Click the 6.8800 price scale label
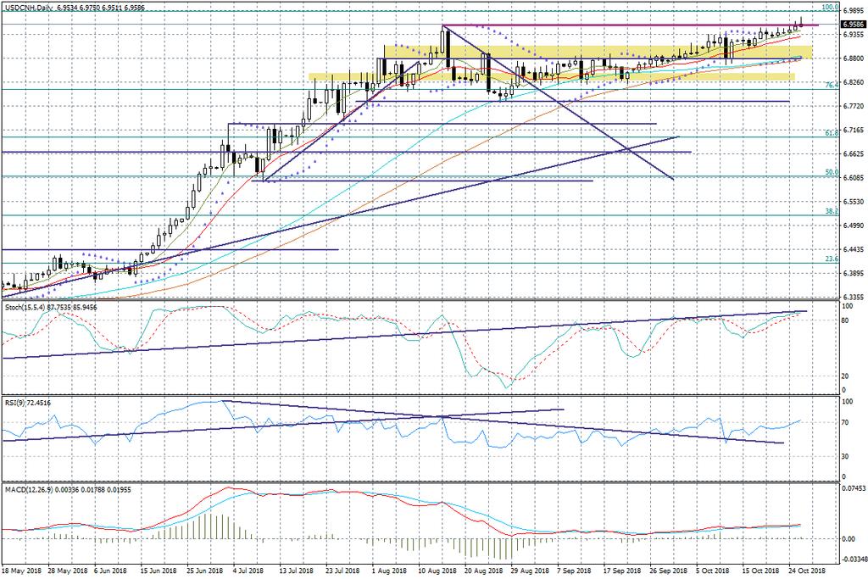Viewport: 868px width, 579px height. click(x=853, y=58)
